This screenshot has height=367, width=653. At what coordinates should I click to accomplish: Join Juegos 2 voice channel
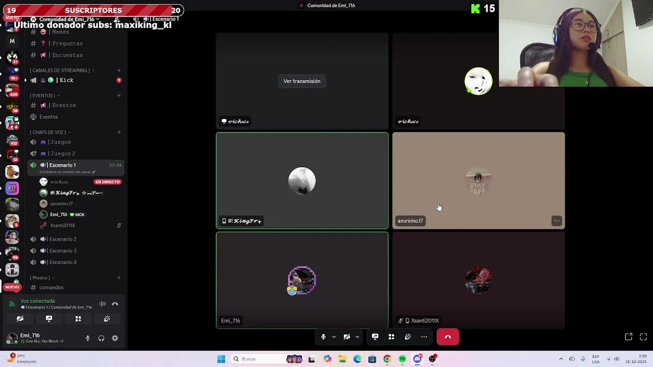(x=75, y=153)
